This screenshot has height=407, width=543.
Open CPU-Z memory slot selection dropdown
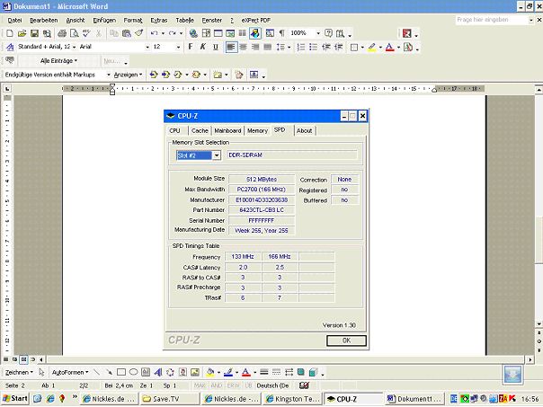click(217, 155)
